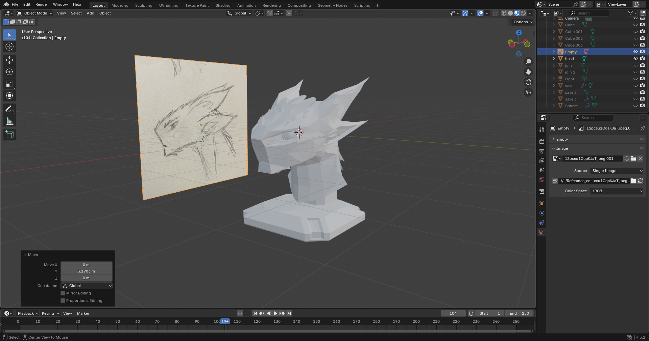Click the Options button in viewport
649x341 pixels.
[x=523, y=22]
